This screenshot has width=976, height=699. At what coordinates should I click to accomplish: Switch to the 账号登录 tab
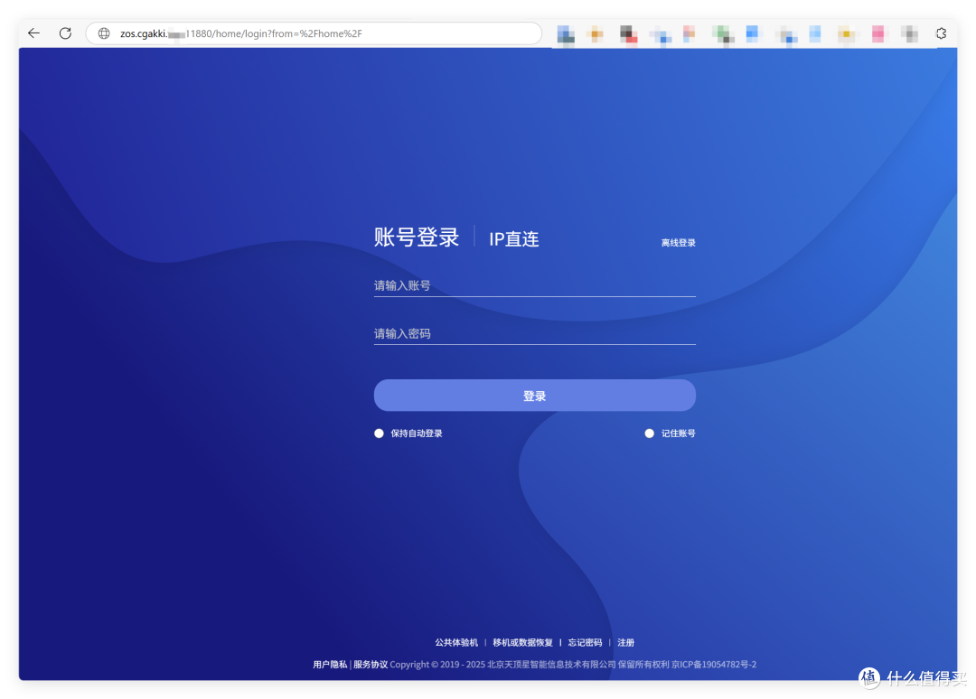coord(417,238)
